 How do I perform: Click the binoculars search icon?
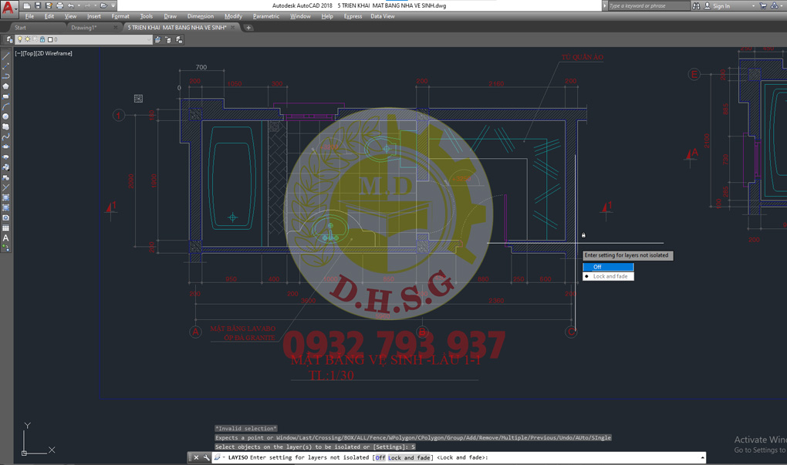696,6
